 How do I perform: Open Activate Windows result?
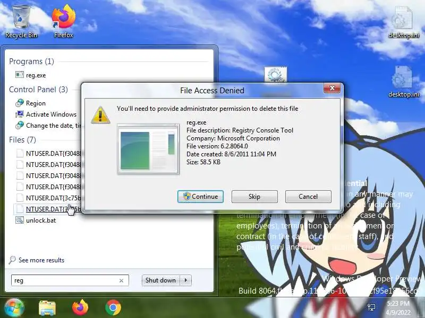(x=51, y=114)
